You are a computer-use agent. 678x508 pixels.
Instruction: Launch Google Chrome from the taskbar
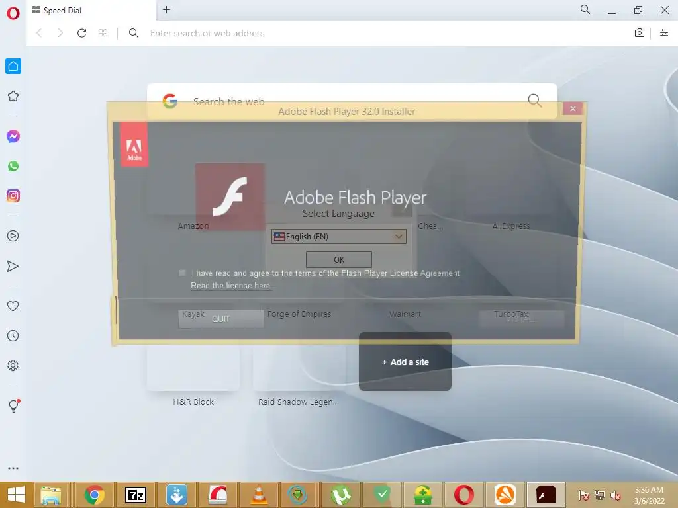(94, 495)
